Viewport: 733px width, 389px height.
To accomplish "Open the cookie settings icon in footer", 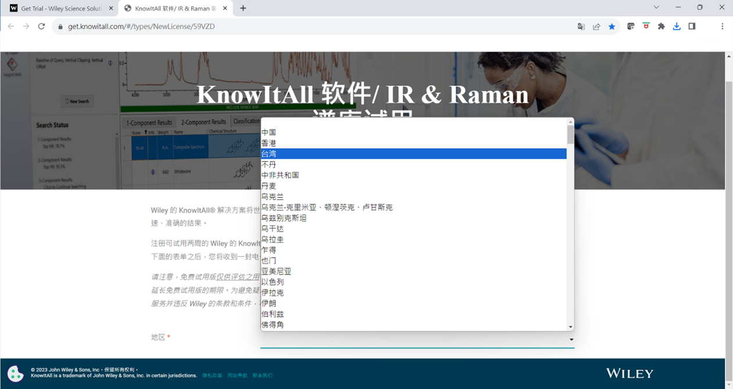I will coord(15,373).
